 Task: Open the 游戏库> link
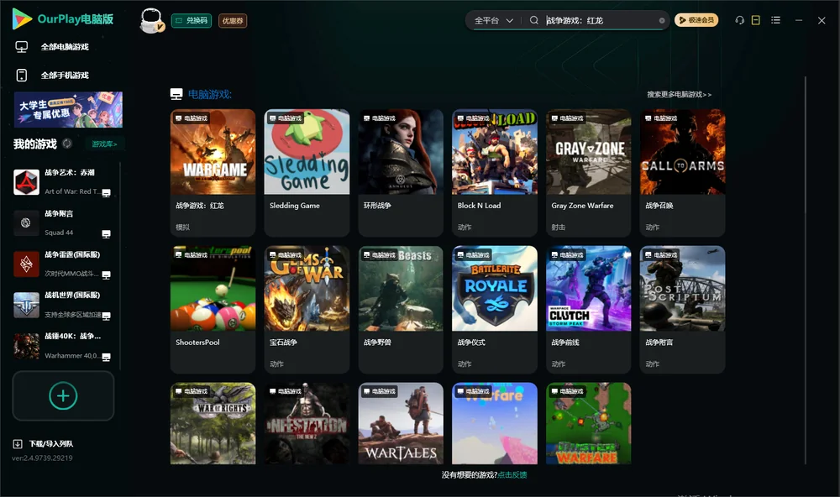click(x=104, y=144)
